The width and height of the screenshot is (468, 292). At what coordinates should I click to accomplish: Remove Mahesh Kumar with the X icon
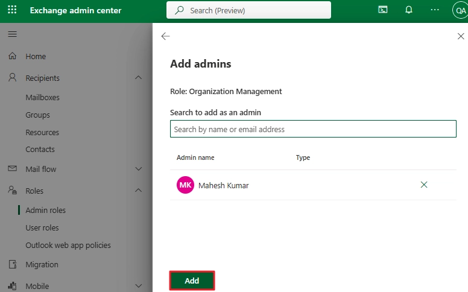point(424,185)
